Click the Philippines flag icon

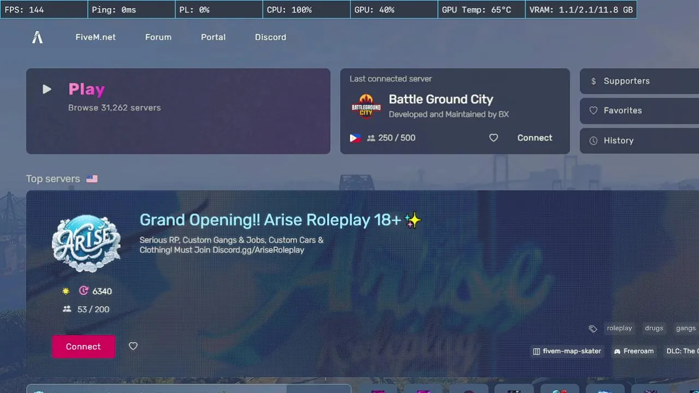pos(355,138)
